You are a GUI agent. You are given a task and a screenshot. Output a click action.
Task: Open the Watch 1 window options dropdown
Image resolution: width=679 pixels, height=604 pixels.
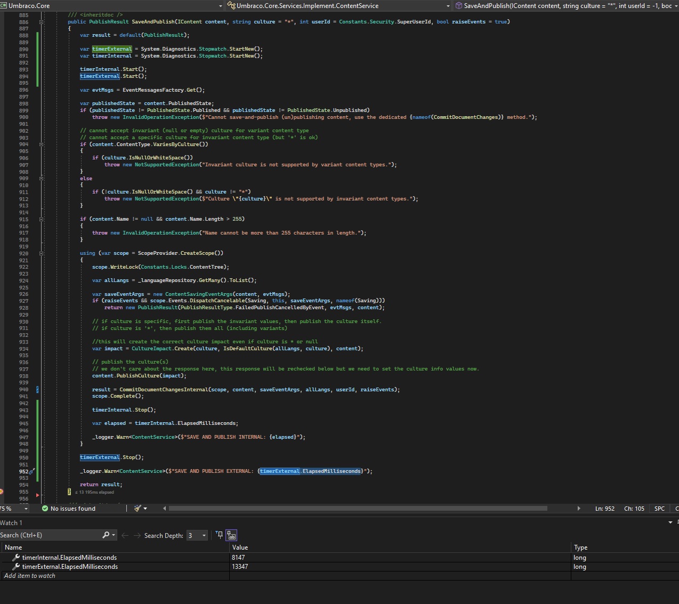pos(670,522)
